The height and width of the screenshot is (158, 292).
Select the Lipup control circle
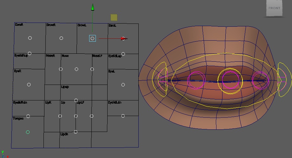click(x=76, y=100)
